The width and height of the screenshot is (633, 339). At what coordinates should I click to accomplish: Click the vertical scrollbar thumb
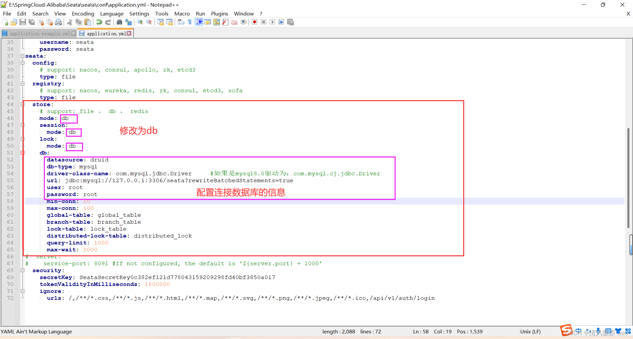[x=629, y=178]
